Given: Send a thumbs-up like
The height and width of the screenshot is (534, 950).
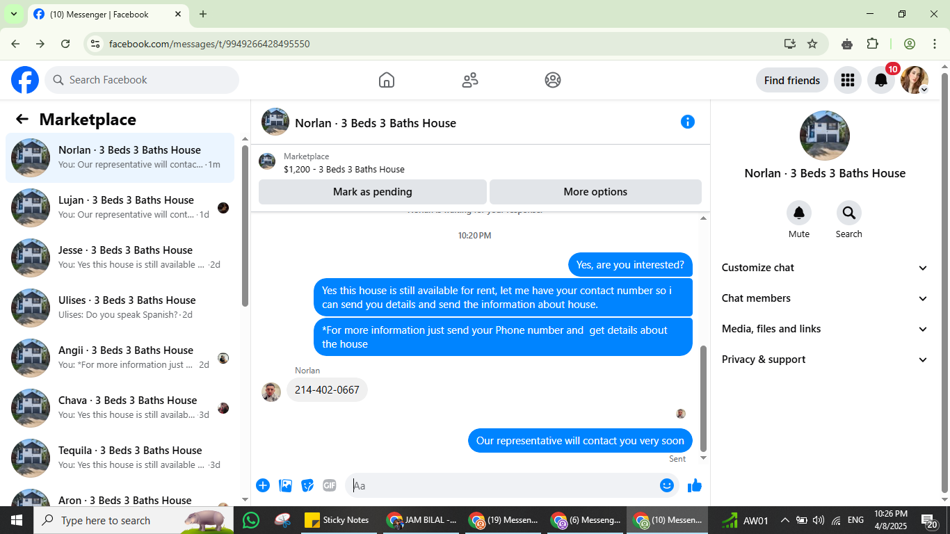Looking at the screenshot, I should click(x=695, y=485).
